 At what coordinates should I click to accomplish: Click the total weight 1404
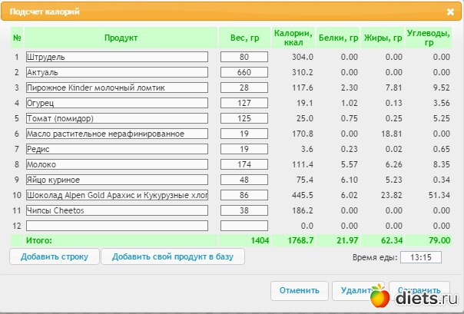pyautogui.click(x=260, y=240)
